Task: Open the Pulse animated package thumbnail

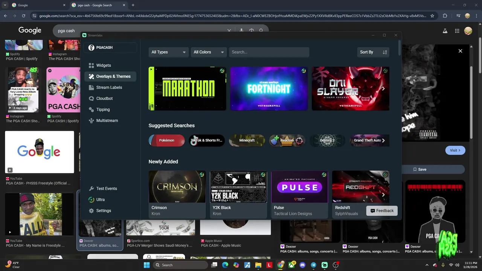Action: 299,187
